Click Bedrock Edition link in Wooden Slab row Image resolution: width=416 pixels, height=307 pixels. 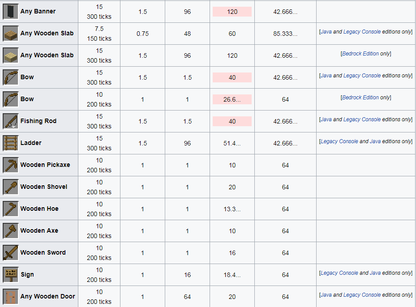[360, 54]
